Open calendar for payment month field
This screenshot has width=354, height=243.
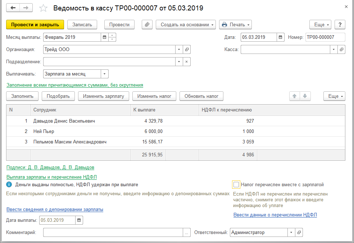click(x=104, y=37)
